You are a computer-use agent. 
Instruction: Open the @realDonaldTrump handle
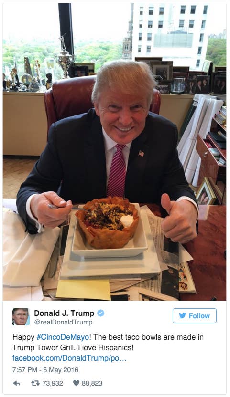(x=63, y=322)
